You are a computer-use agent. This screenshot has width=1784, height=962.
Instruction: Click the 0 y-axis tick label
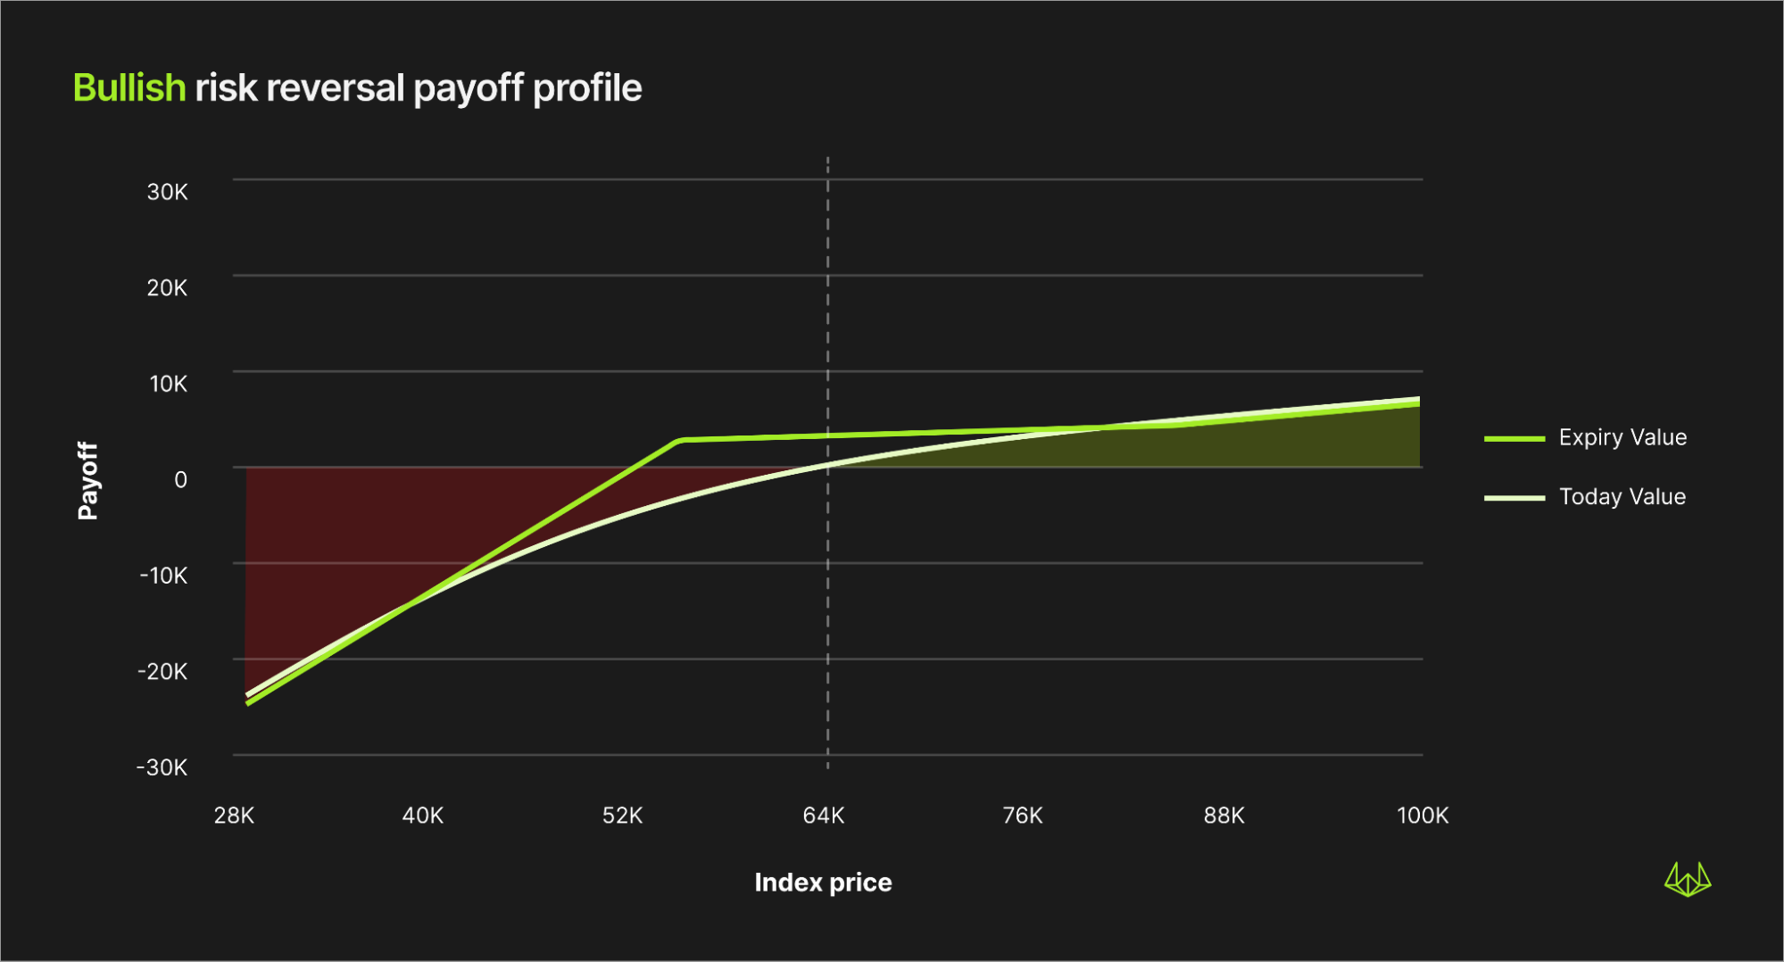[180, 480]
